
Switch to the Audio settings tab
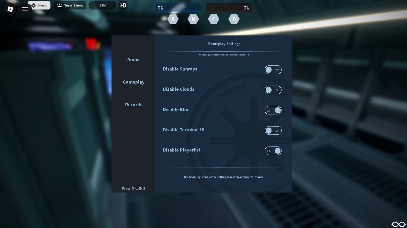point(133,60)
